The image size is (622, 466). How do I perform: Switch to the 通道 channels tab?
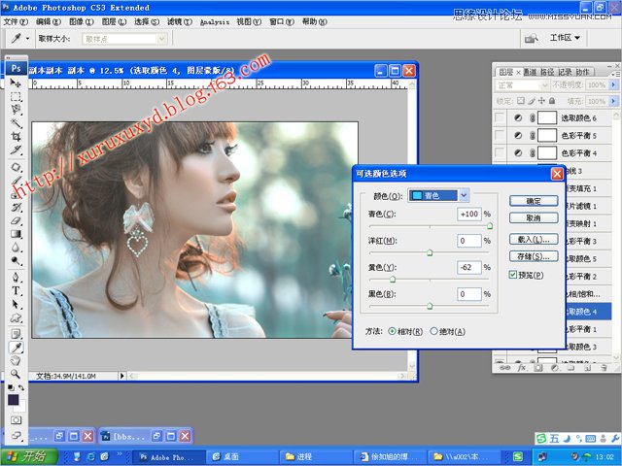(x=530, y=72)
